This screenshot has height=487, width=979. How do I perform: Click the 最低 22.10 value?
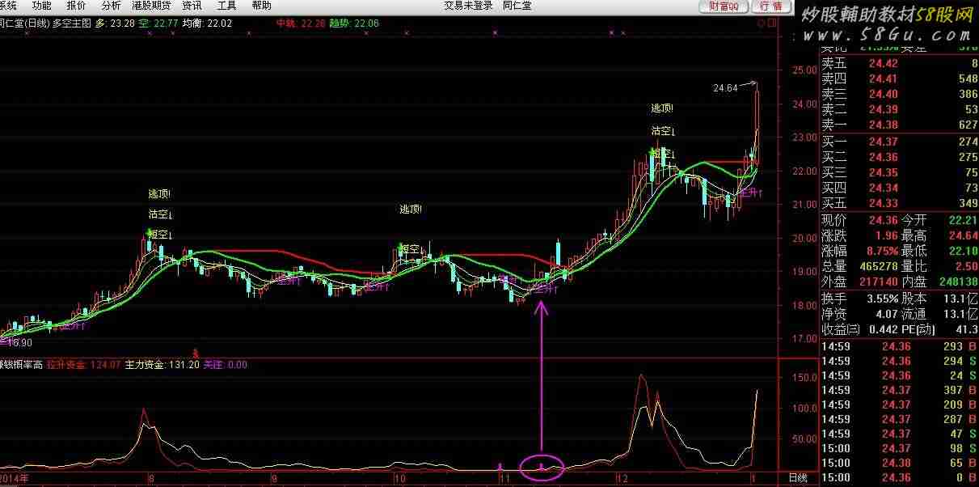coord(962,251)
